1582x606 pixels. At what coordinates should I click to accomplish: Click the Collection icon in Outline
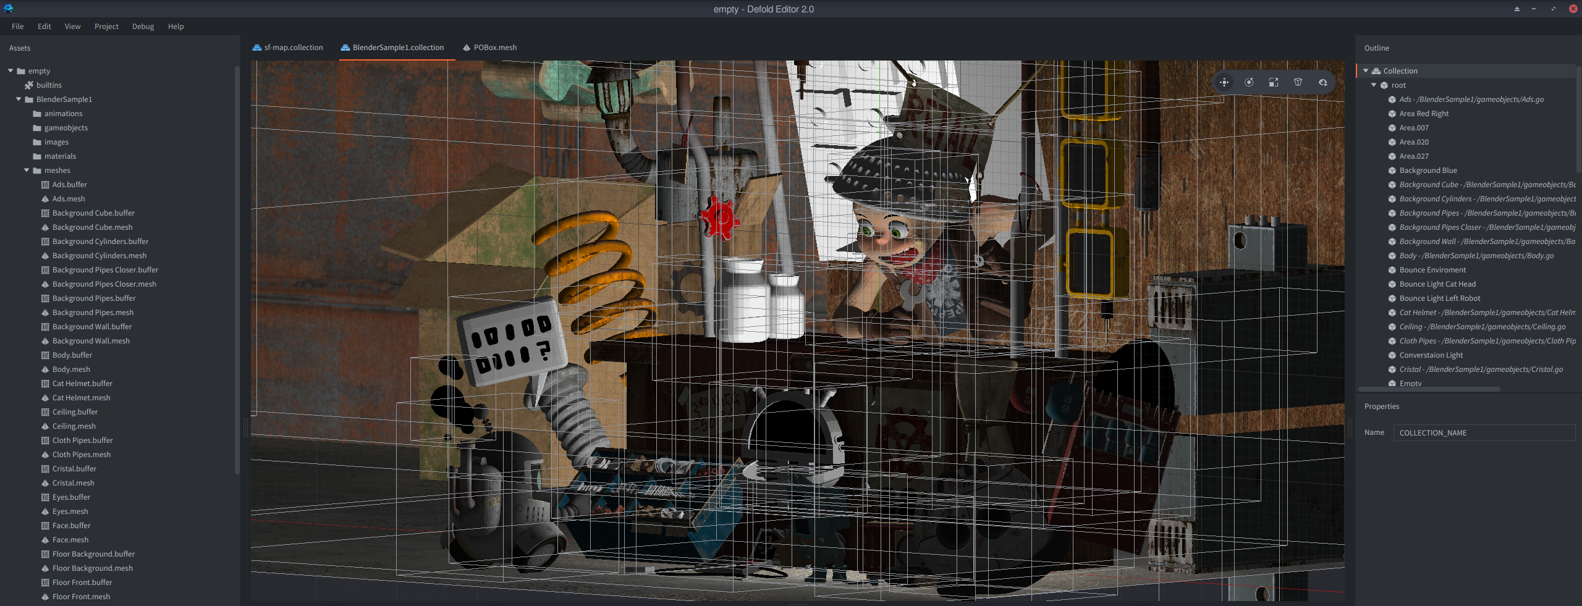coord(1376,71)
